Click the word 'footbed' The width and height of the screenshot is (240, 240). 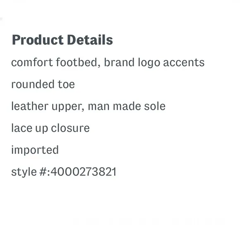click(78, 62)
